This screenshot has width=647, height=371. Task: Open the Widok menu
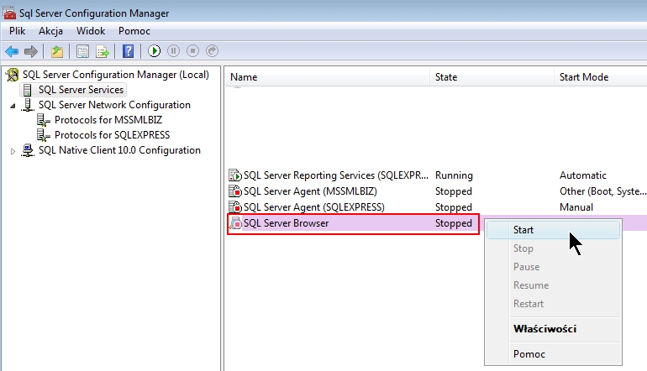(91, 31)
